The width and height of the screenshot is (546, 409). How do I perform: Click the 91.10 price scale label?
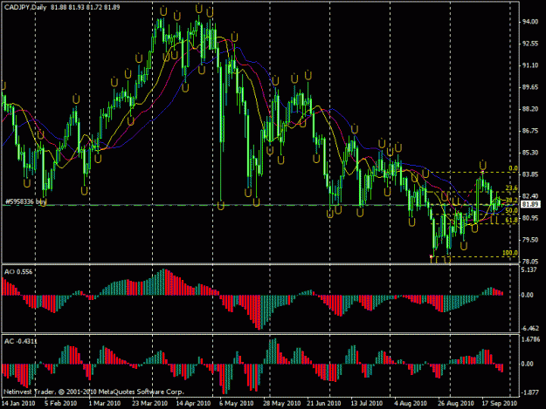pos(530,65)
